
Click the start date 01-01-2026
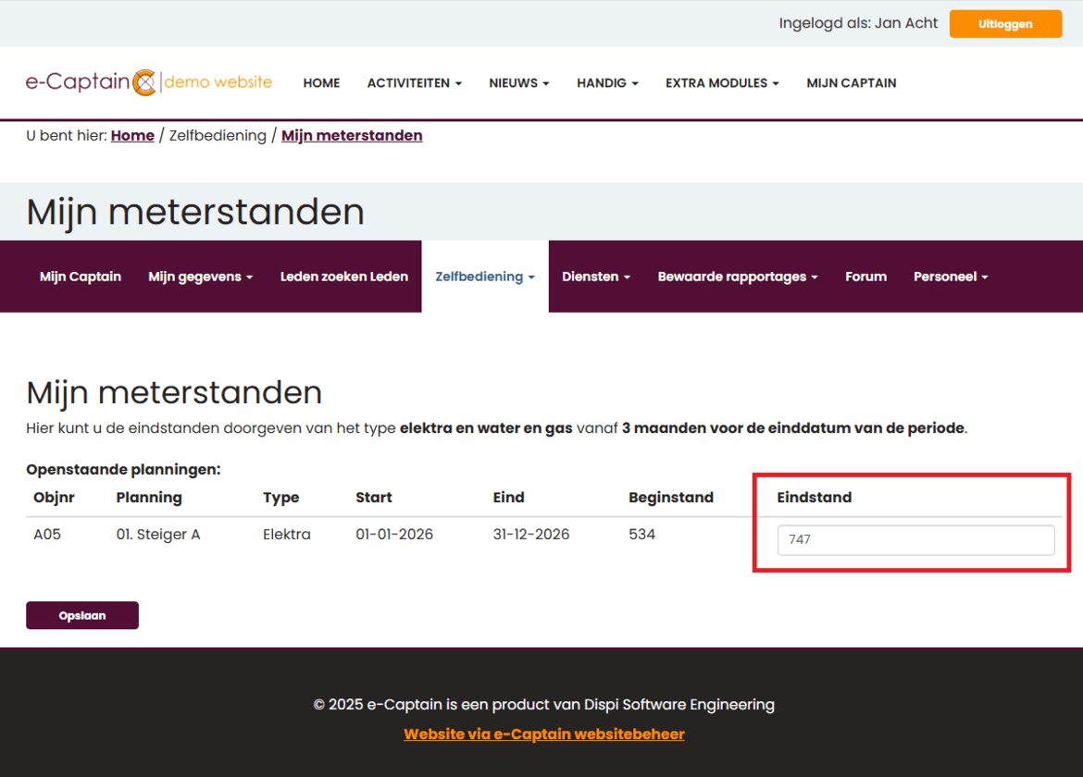[x=394, y=534]
